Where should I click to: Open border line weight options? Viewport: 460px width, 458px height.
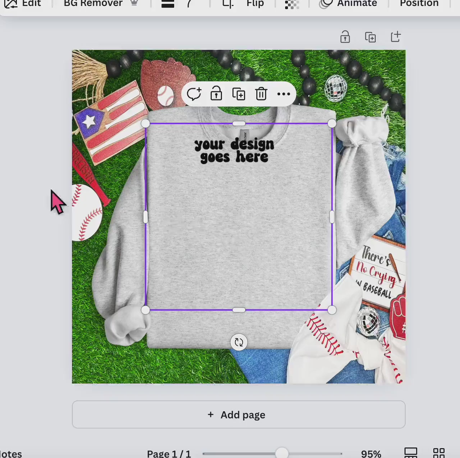coord(168,4)
